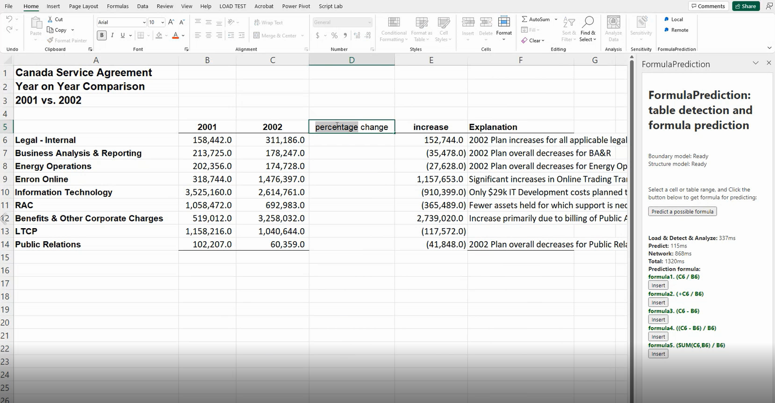The height and width of the screenshot is (403, 775).
Task: Insert formula5 (SUM(C6,B6) / B6)
Action: click(658, 354)
